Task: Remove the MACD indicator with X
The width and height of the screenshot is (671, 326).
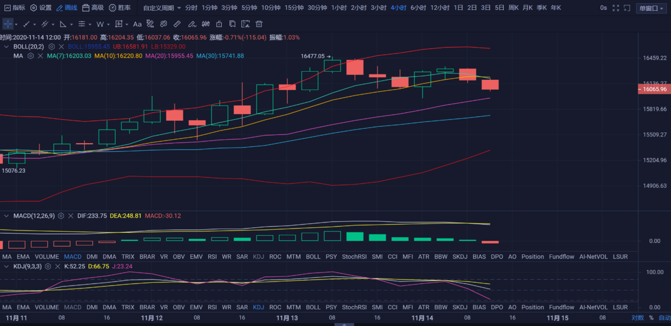Action: (x=71, y=216)
